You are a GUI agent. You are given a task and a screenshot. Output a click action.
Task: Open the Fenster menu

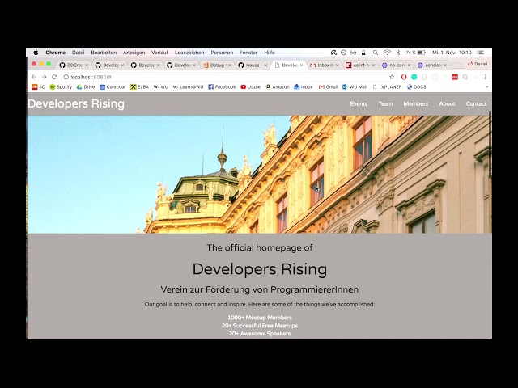coord(248,53)
